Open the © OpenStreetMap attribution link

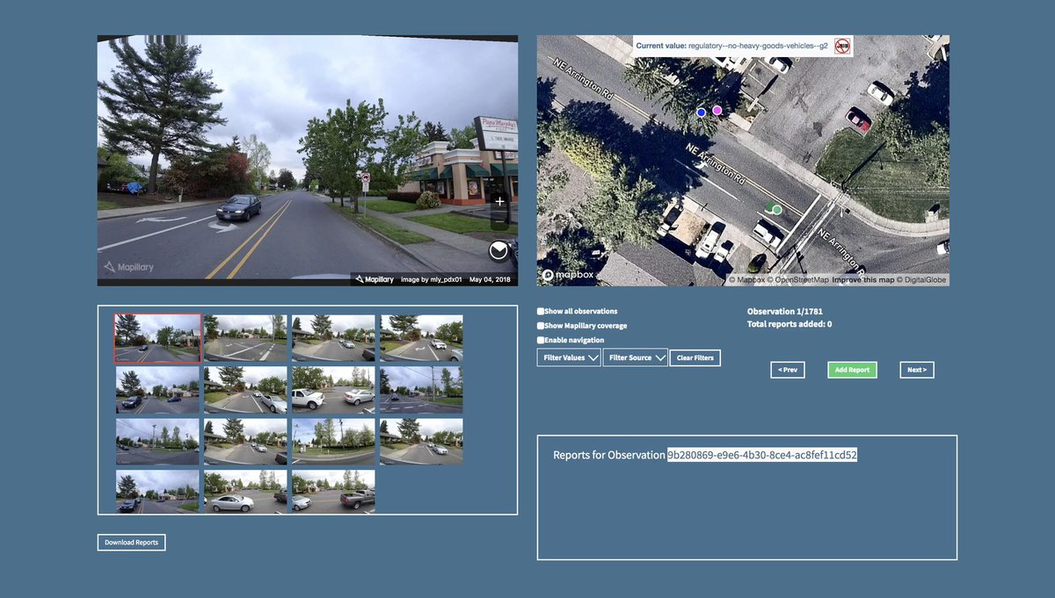tap(798, 280)
